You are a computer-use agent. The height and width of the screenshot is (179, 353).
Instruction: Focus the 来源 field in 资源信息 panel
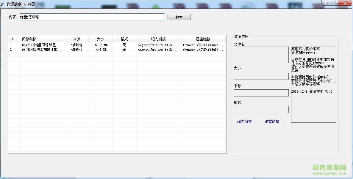[x=261, y=93]
